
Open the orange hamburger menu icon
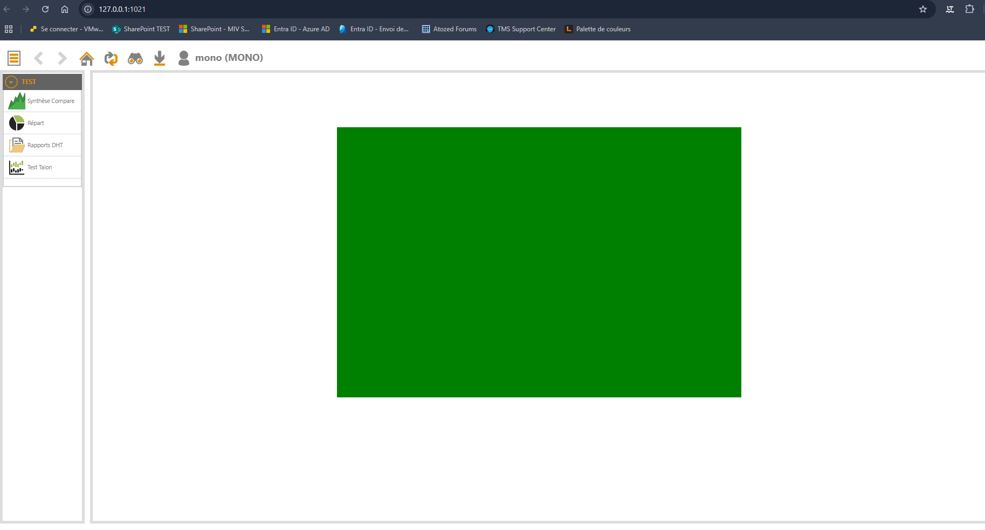pos(14,58)
